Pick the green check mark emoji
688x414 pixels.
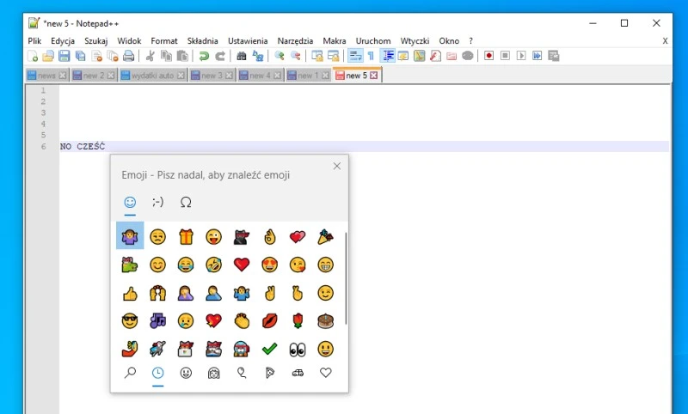[x=270, y=349]
